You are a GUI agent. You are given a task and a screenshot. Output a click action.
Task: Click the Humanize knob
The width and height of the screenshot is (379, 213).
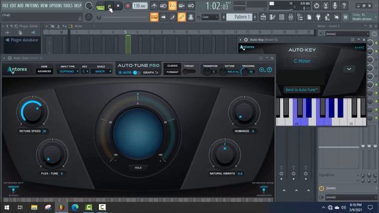click(244, 112)
